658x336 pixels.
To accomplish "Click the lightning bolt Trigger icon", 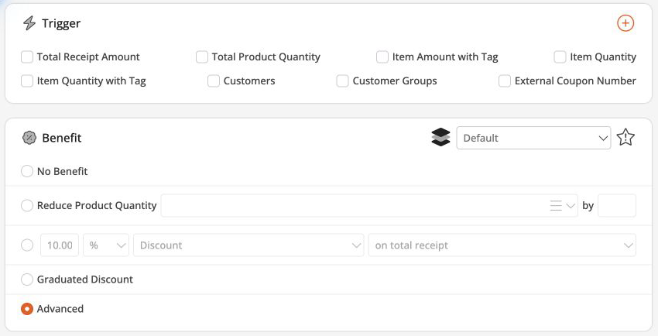I will (29, 23).
